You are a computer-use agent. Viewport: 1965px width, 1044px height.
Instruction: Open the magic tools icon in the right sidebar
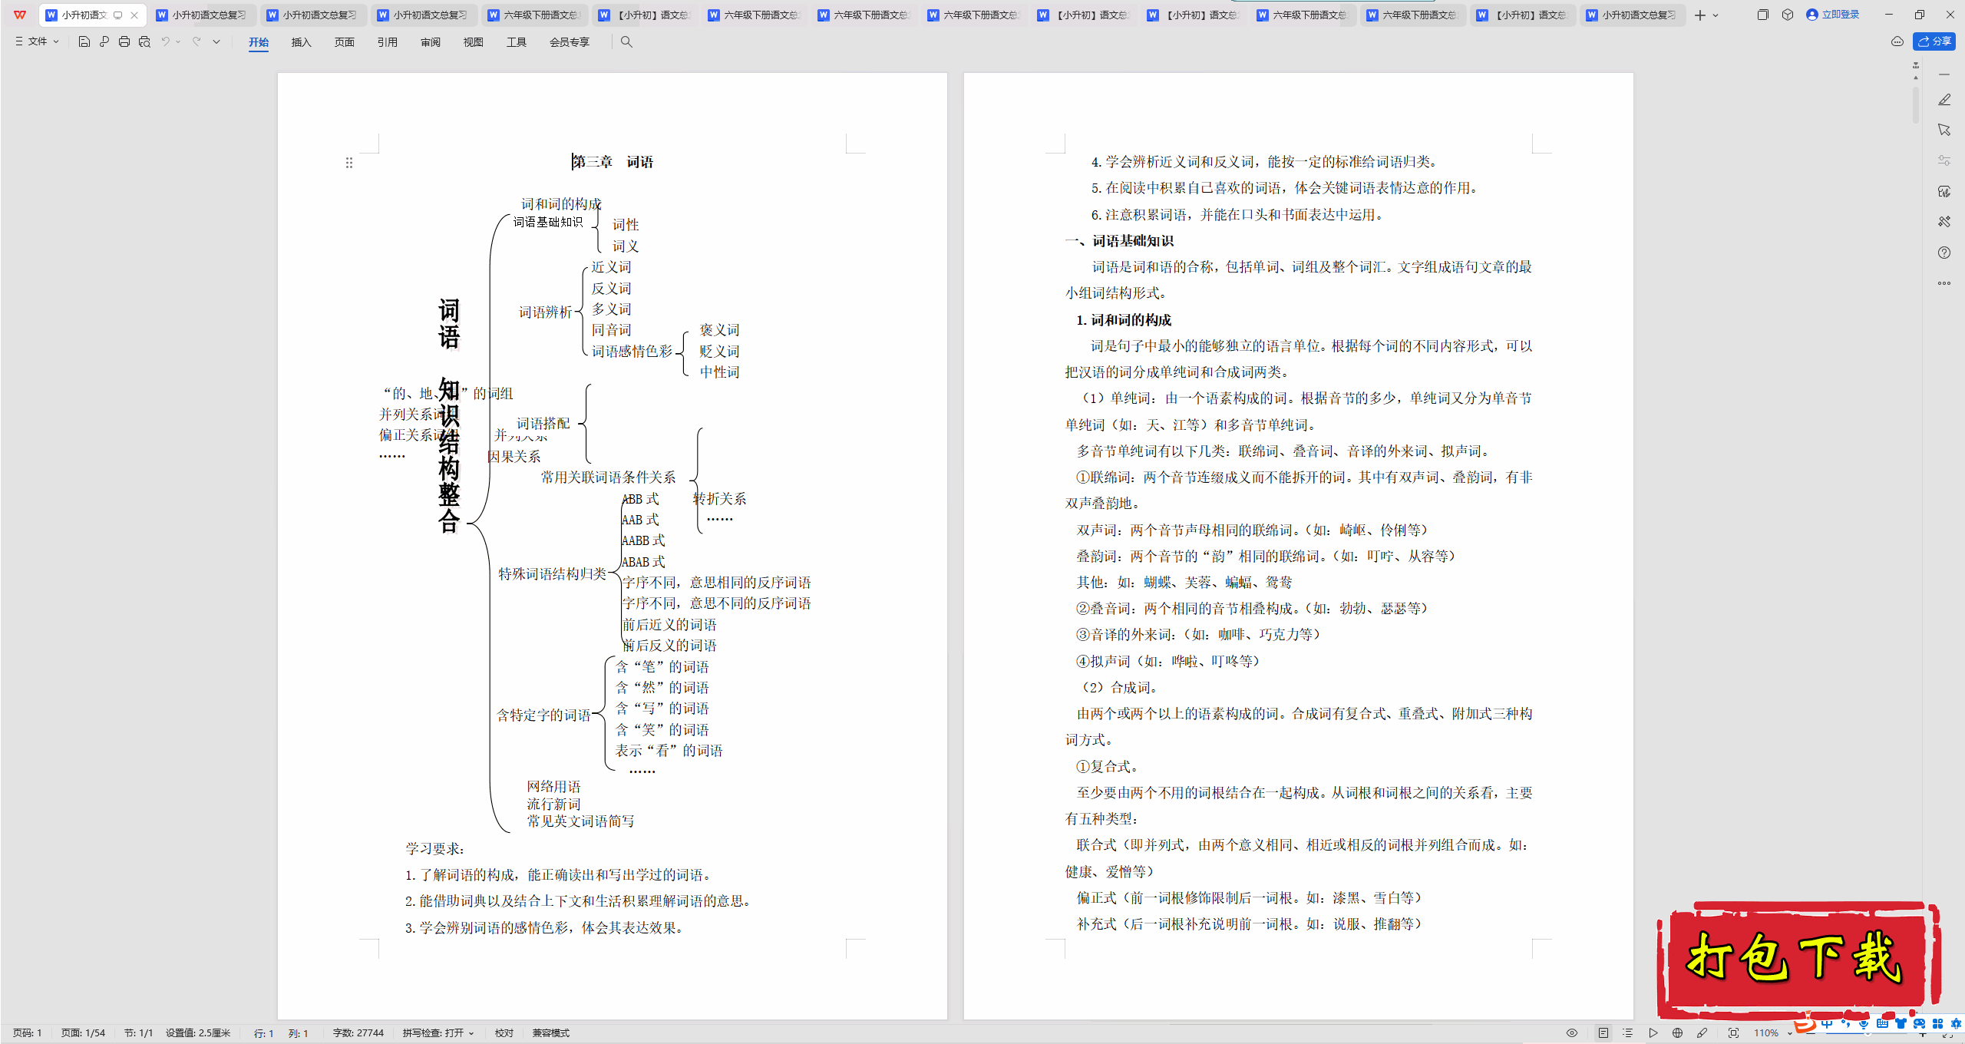click(x=1944, y=222)
